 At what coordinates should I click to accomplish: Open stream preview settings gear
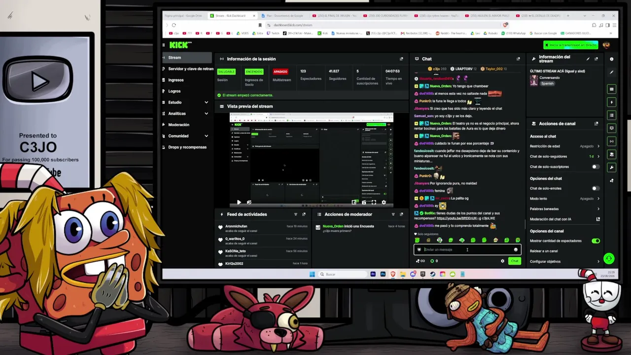(384, 202)
